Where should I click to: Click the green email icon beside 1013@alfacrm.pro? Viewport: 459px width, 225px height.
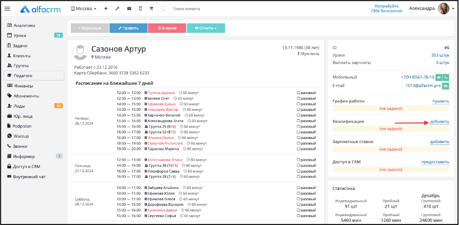click(x=446, y=86)
